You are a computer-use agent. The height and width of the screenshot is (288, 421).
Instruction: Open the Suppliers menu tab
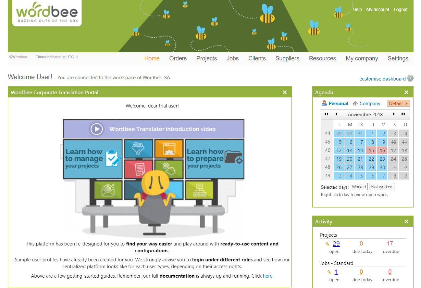(x=287, y=58)
